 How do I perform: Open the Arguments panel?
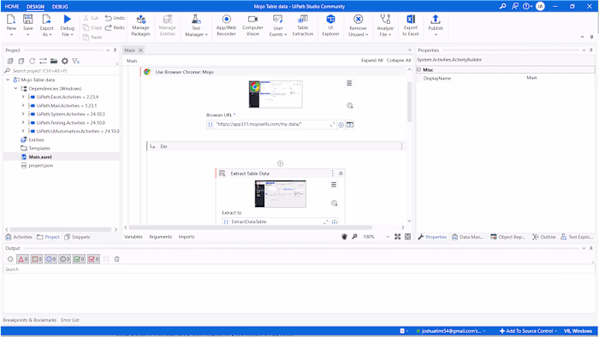coord(161,237)
